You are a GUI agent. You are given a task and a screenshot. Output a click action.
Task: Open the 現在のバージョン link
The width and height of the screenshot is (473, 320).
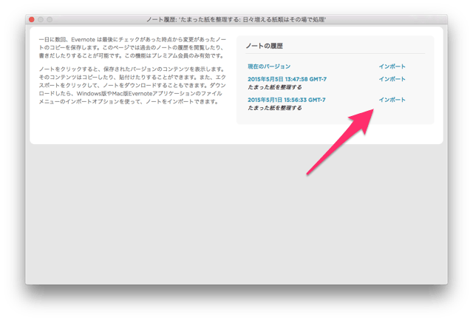click(x=269, y=67)
